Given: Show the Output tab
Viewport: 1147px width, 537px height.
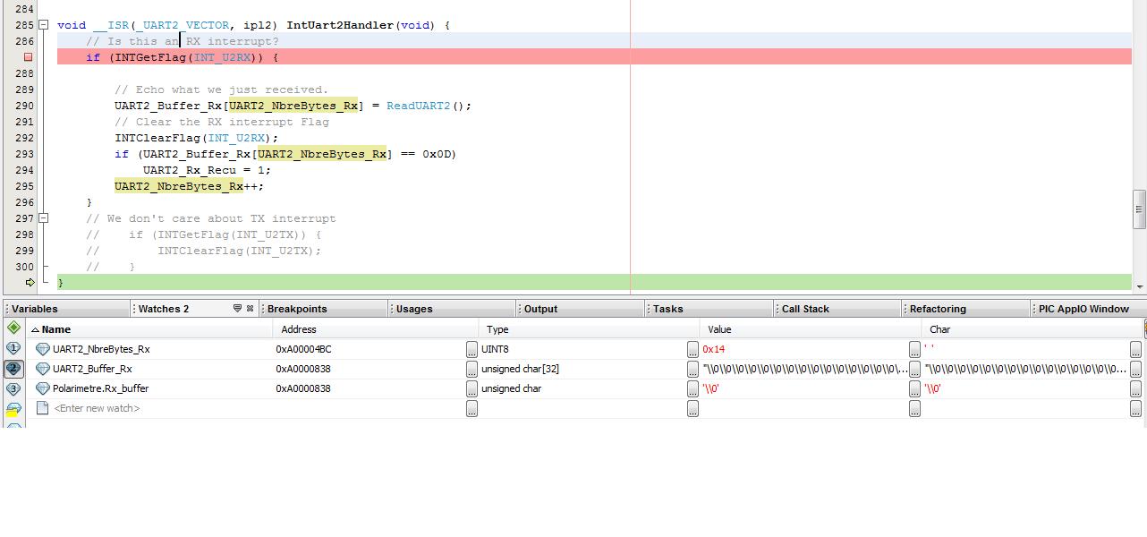Looking at the screenshot, I should point(581,309).
